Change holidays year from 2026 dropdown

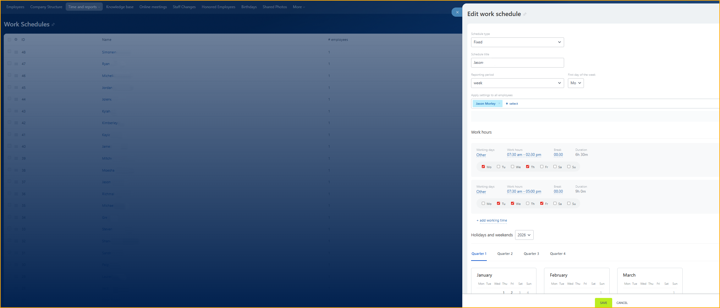[524, 235]
